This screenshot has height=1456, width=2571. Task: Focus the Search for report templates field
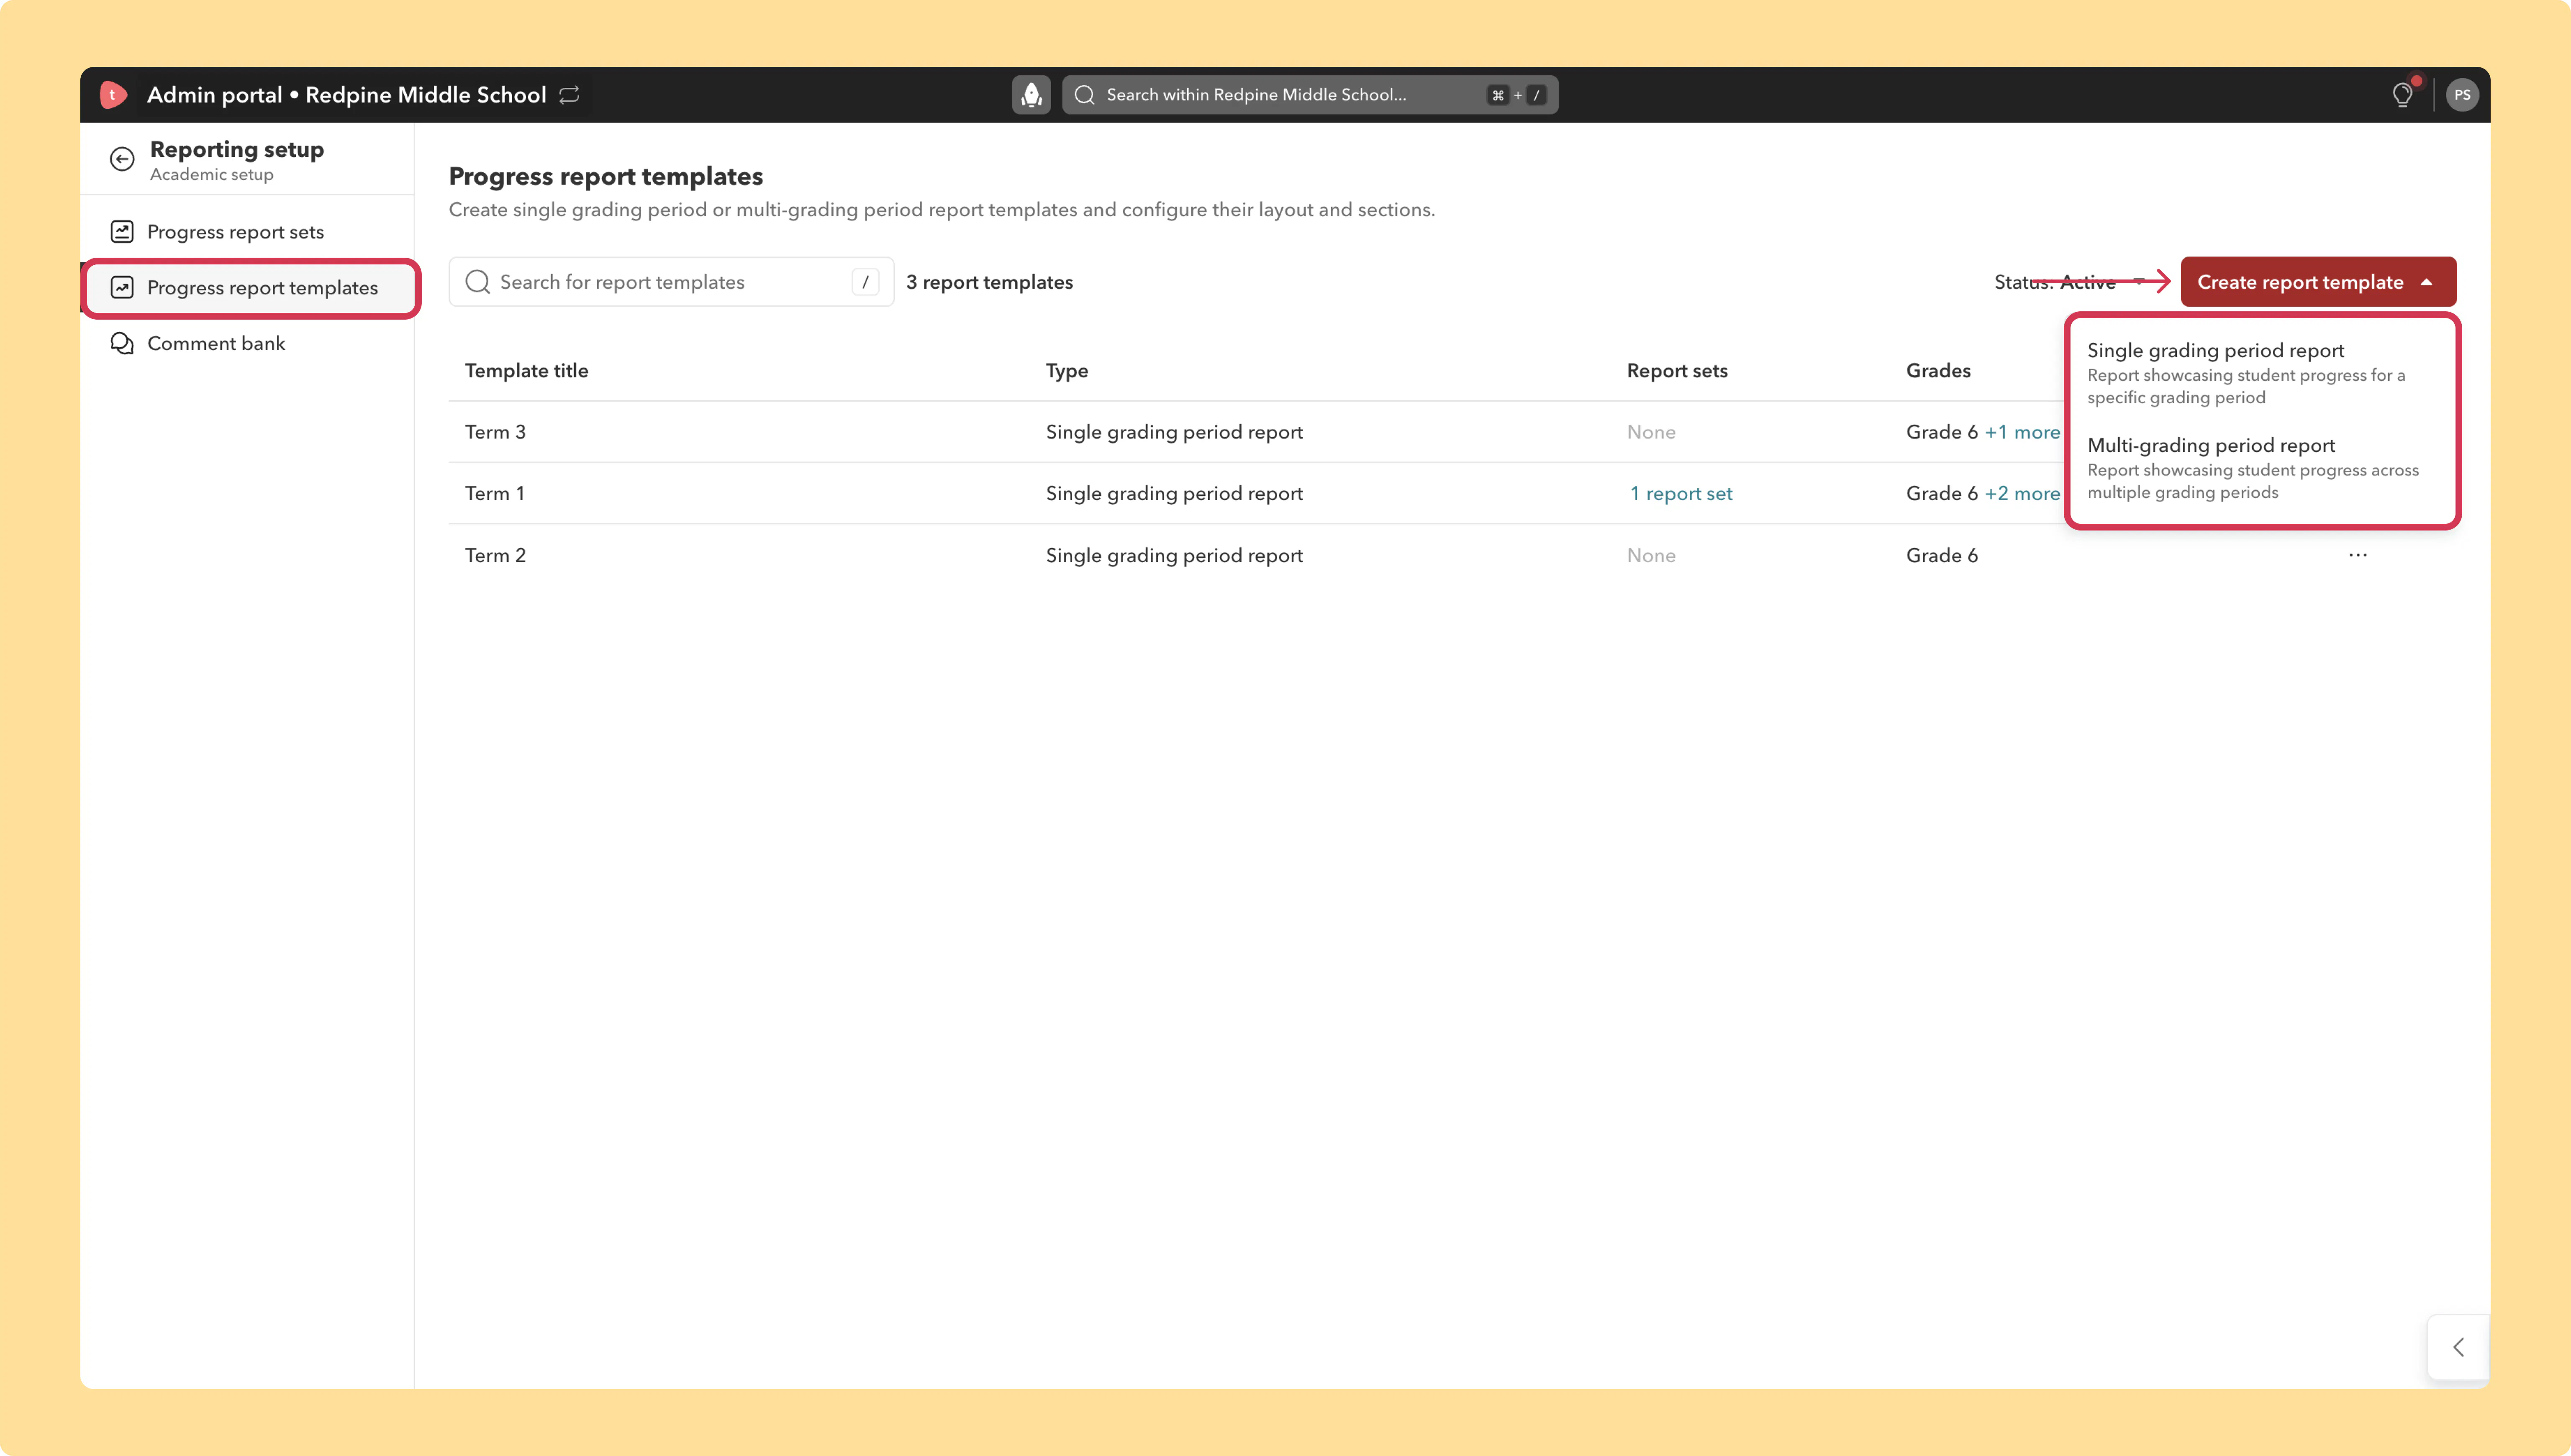coord(671,282)
